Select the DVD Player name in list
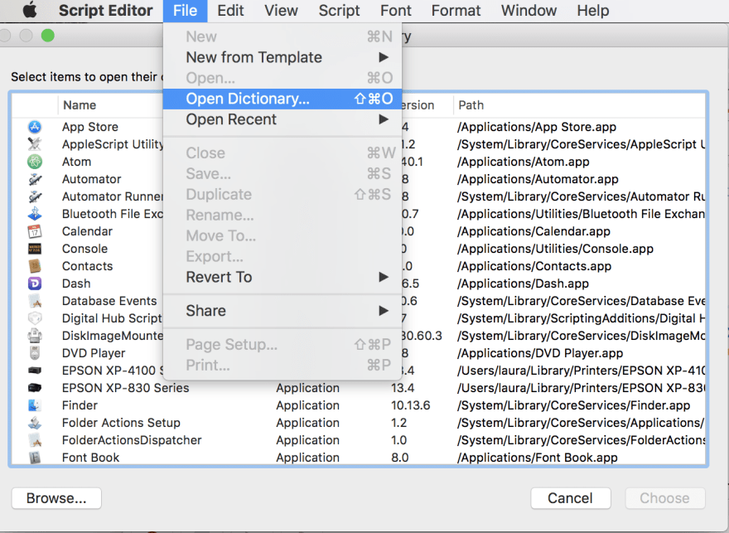729x533 pixels. coord(94,353)
